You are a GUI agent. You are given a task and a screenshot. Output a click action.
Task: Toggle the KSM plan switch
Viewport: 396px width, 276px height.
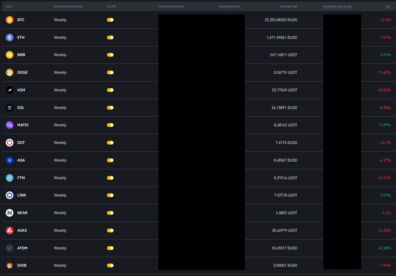coord(110,90)
